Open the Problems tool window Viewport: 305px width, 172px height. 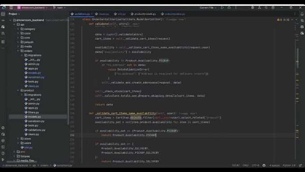(3, 153)
